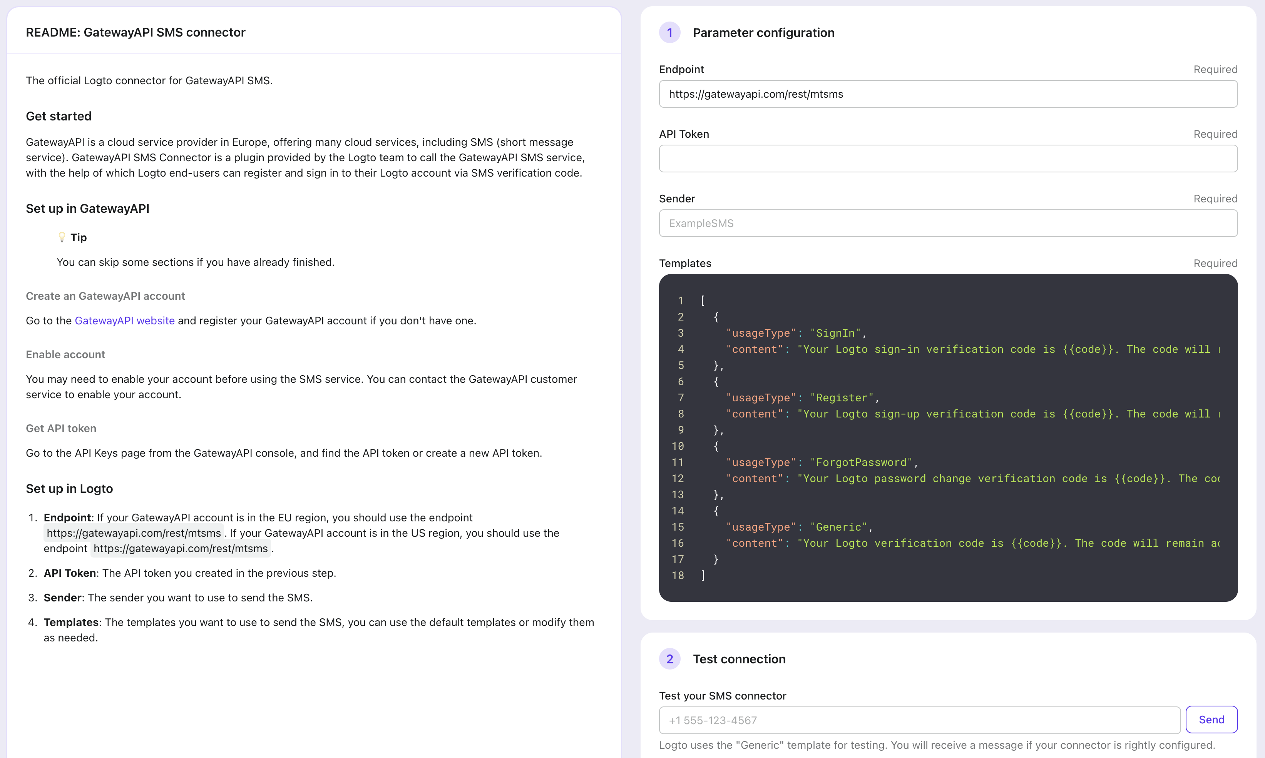The height and width of the screenshot is (758, 1265).
Task: Click the bold "Templates" list item in README
Action: point(71,623)
